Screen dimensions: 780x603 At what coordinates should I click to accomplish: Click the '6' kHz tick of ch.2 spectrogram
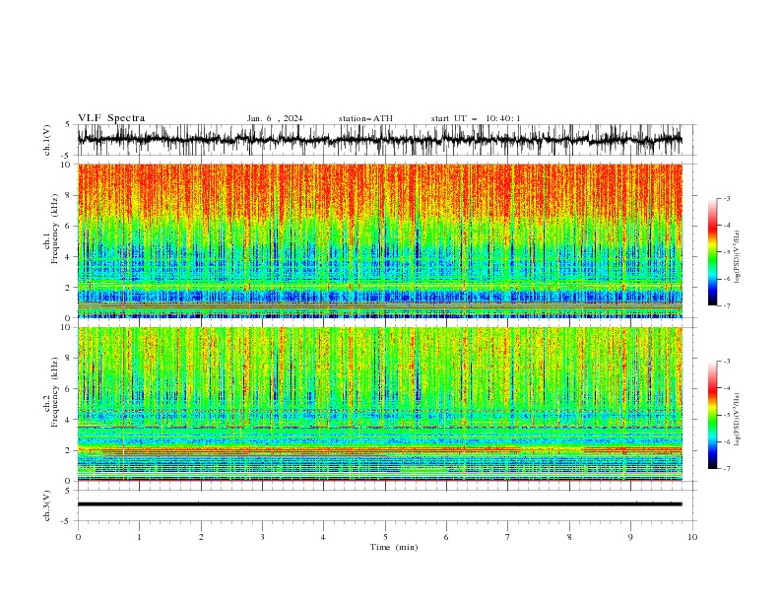click(x=70, y=388)
